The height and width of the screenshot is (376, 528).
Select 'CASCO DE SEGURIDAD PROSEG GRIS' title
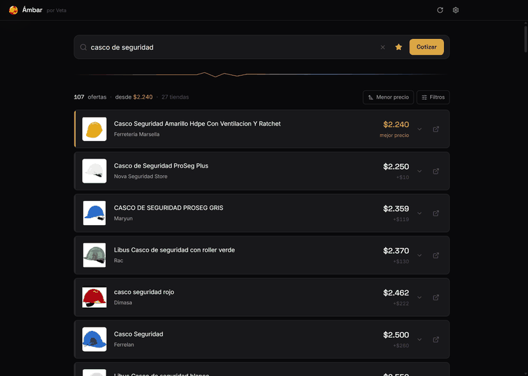click(168, 208)
